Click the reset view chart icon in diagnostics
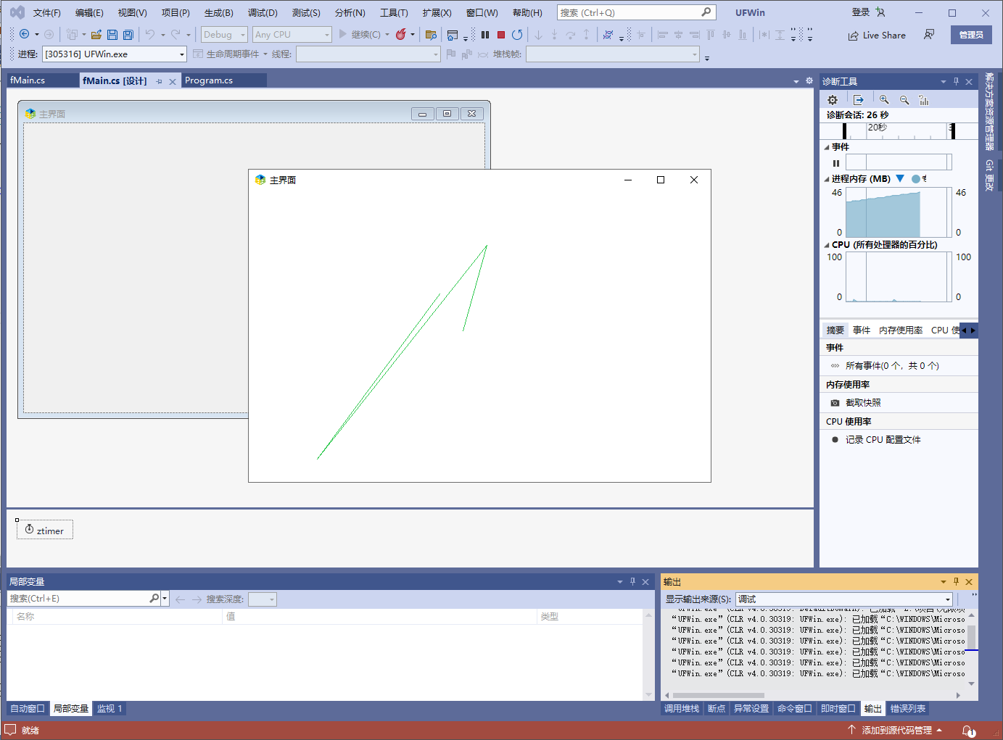Image resolution: width=1003 pixels, height=740 pixels. [x=924, y=100]
